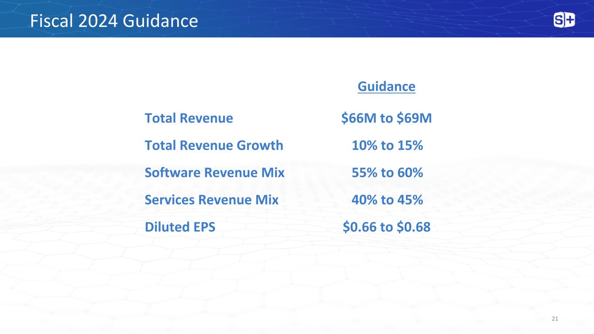Select the "Total Revenue" row label
Image resolution: width=594 pixels, height=334 pixels.
(188, 118)
